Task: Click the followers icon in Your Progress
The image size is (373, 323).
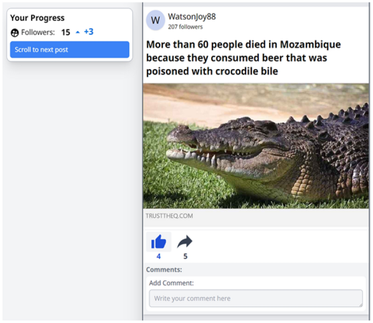Action: tap(15, 33)
